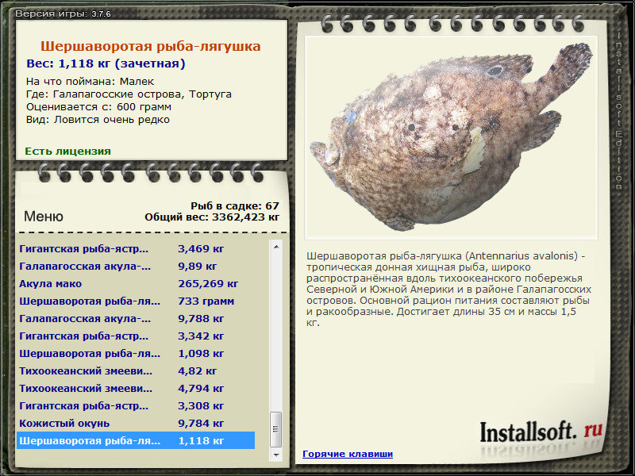Image resolution: width=635 pixels, height=476 pixels.
Task: Click the Есть лицензия label
Action: coord(68,152)
